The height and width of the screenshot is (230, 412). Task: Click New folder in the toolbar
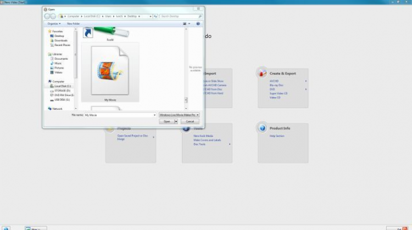[73, 24]
